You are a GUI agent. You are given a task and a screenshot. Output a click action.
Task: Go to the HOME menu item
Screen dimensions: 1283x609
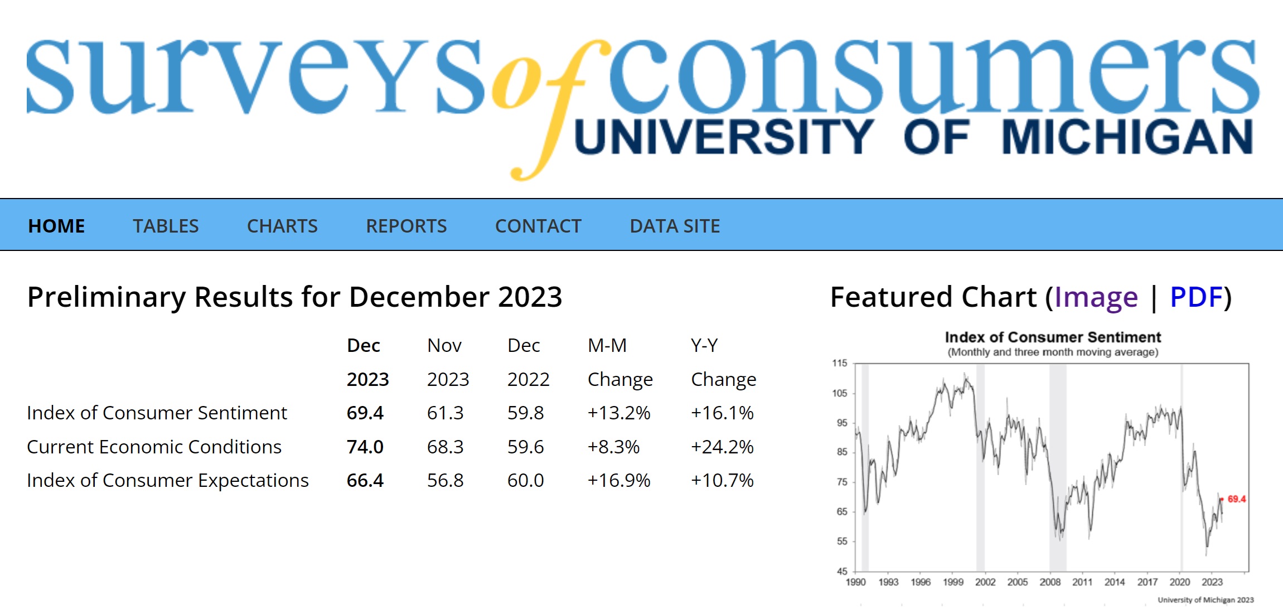(x=56, y=226)
